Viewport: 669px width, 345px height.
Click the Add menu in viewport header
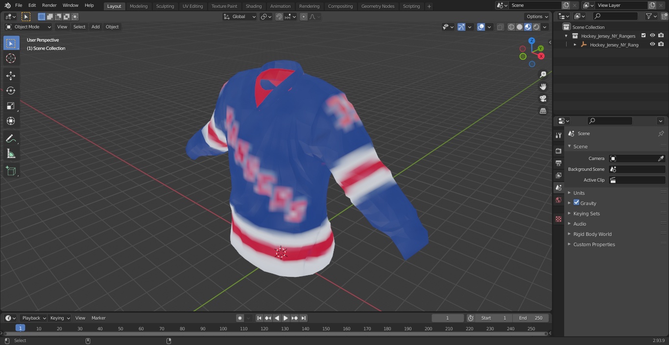tap(96, 27)
